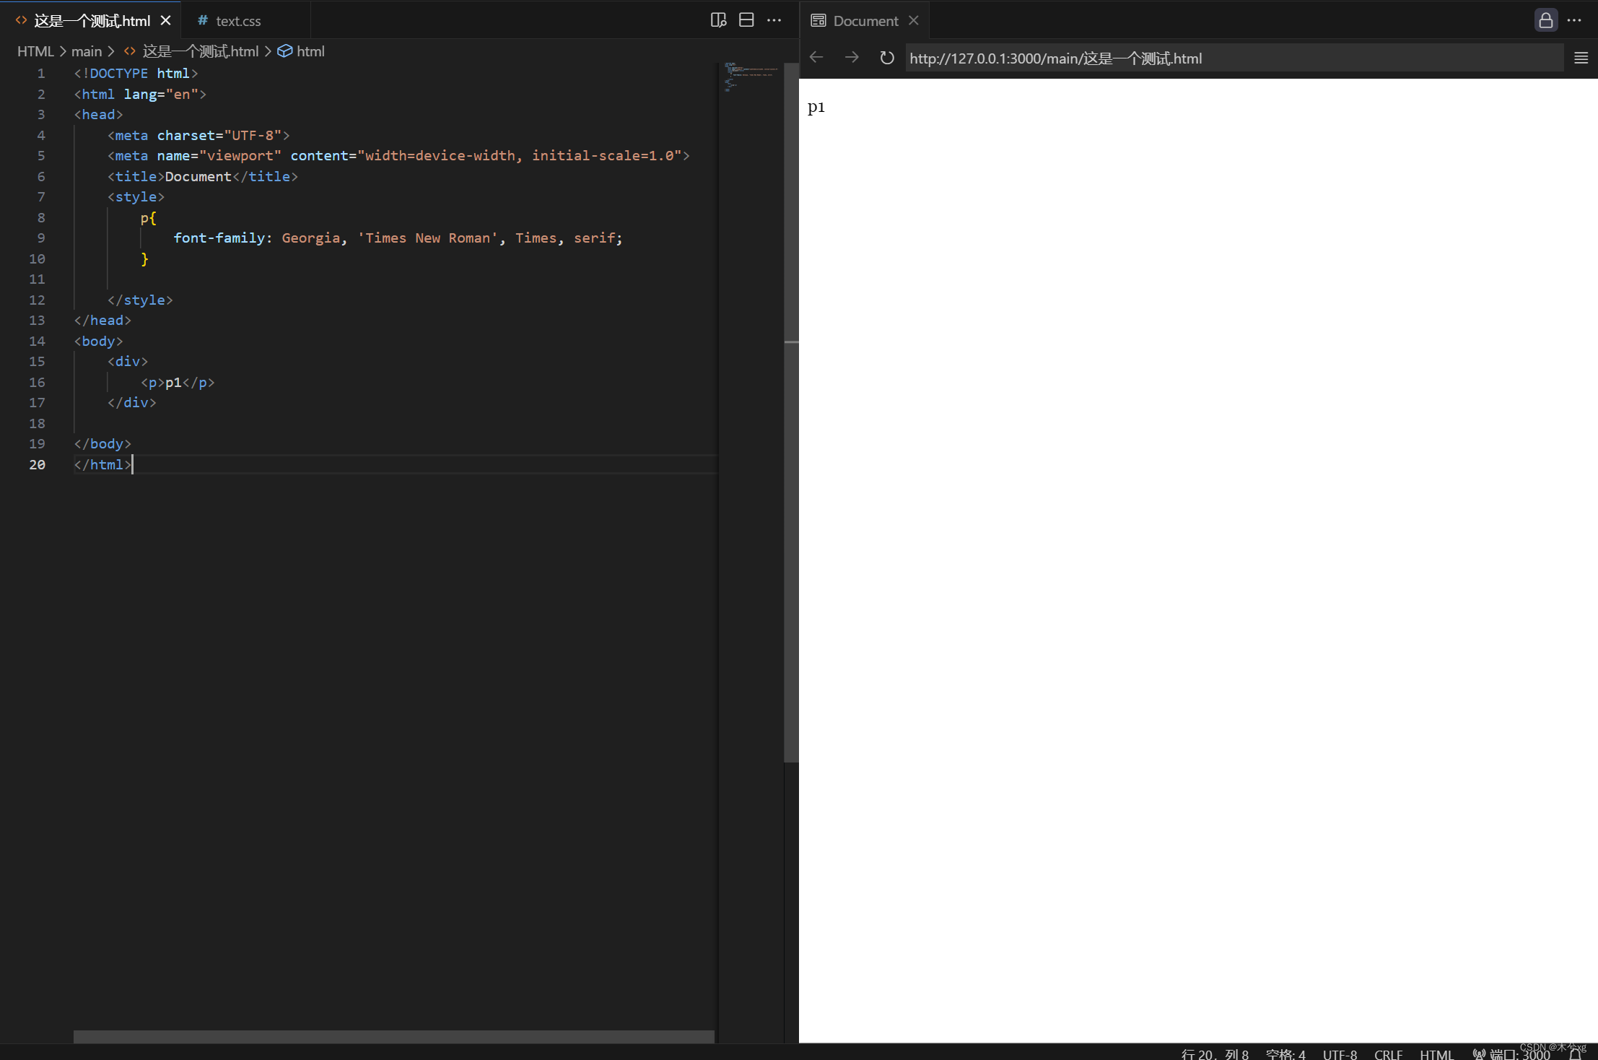Navigate back in the Live Preview pane
Viewport: 1598px width, 1060px height.
[816, 58]
